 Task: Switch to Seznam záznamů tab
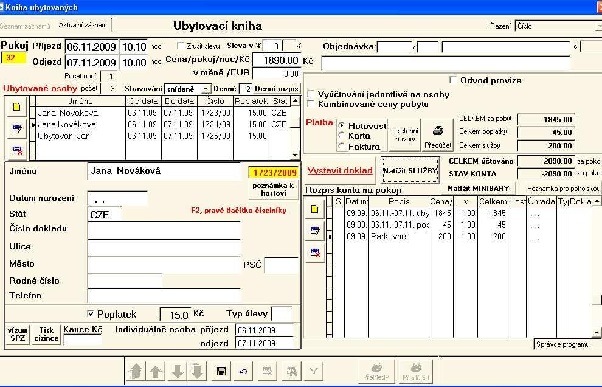click(x=25, y=26)
